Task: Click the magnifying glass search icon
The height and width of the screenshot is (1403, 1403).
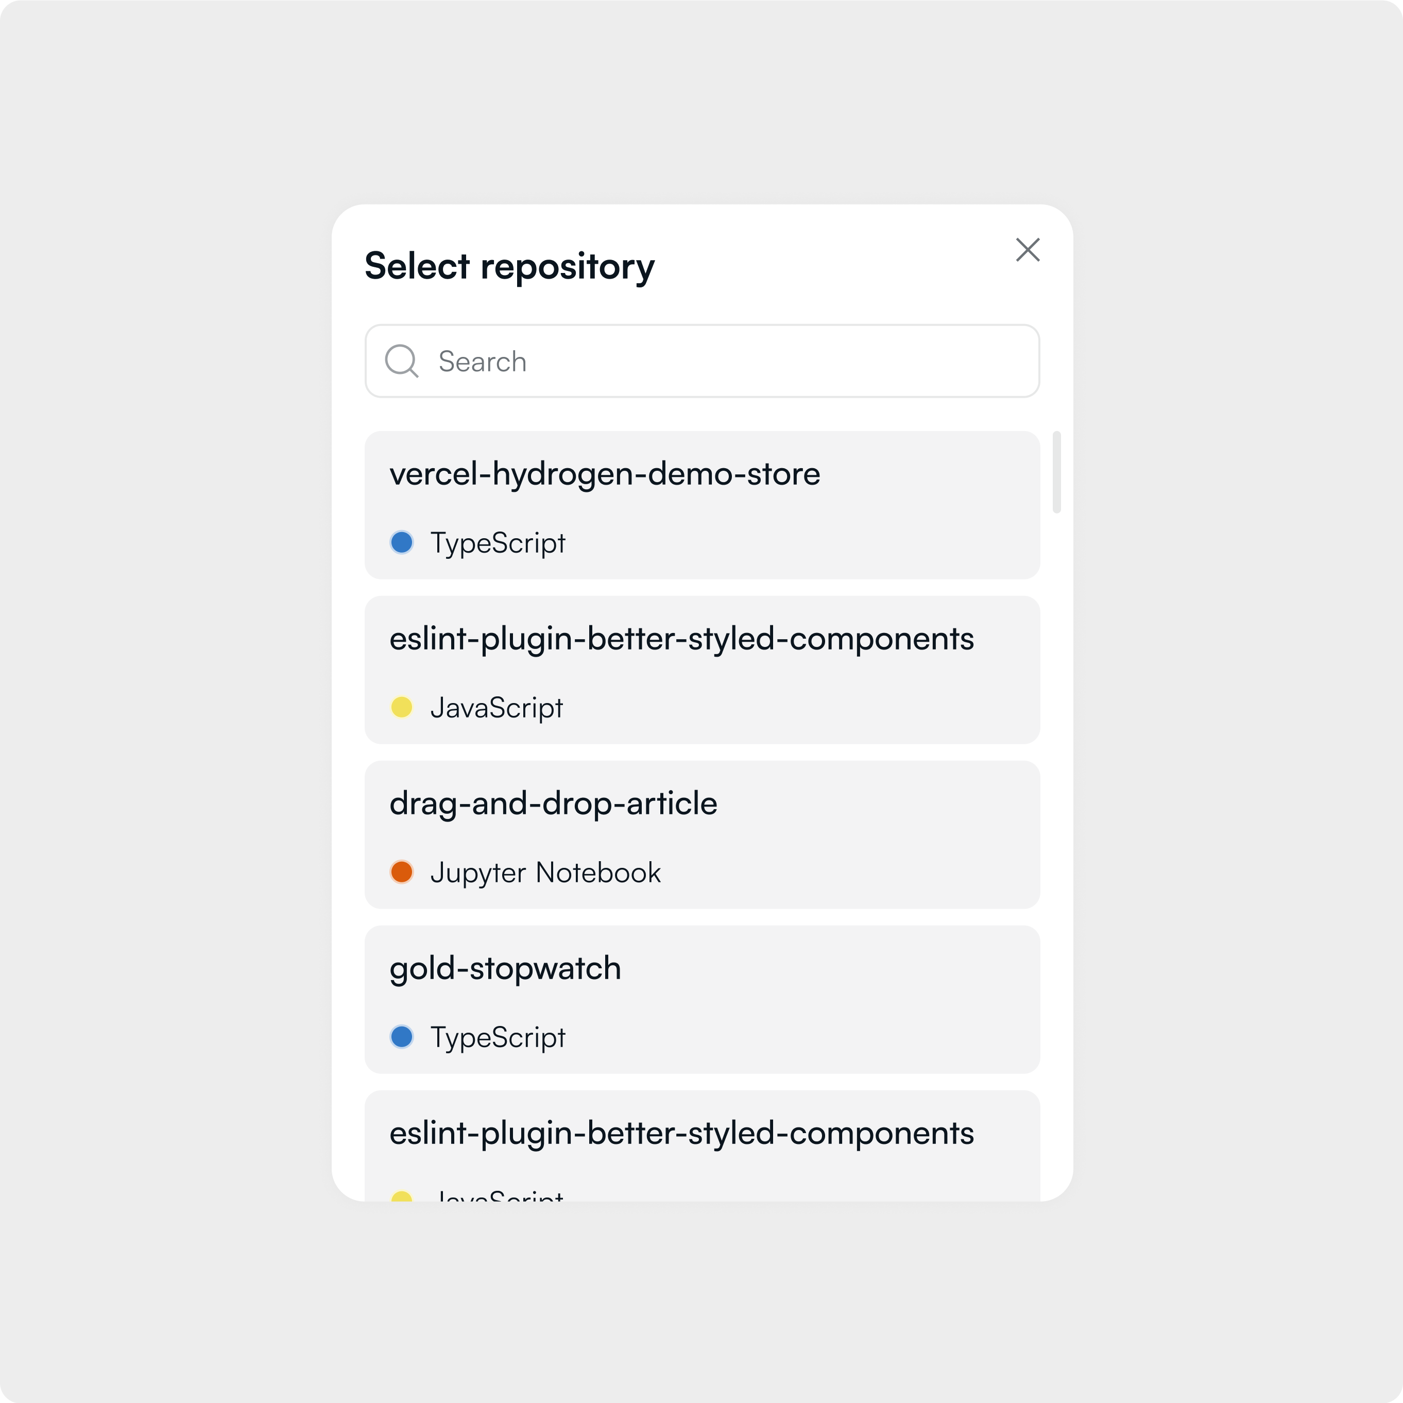Action: click(x=402, y=361)
